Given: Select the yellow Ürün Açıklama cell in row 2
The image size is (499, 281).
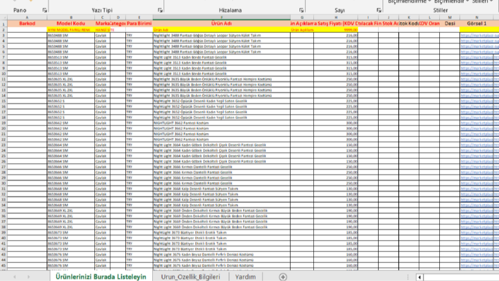Looking at the screenshot, I should (302, 30).
